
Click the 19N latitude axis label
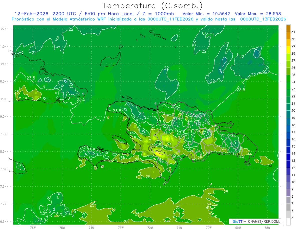pyautogui.click(x=4, y=134)
